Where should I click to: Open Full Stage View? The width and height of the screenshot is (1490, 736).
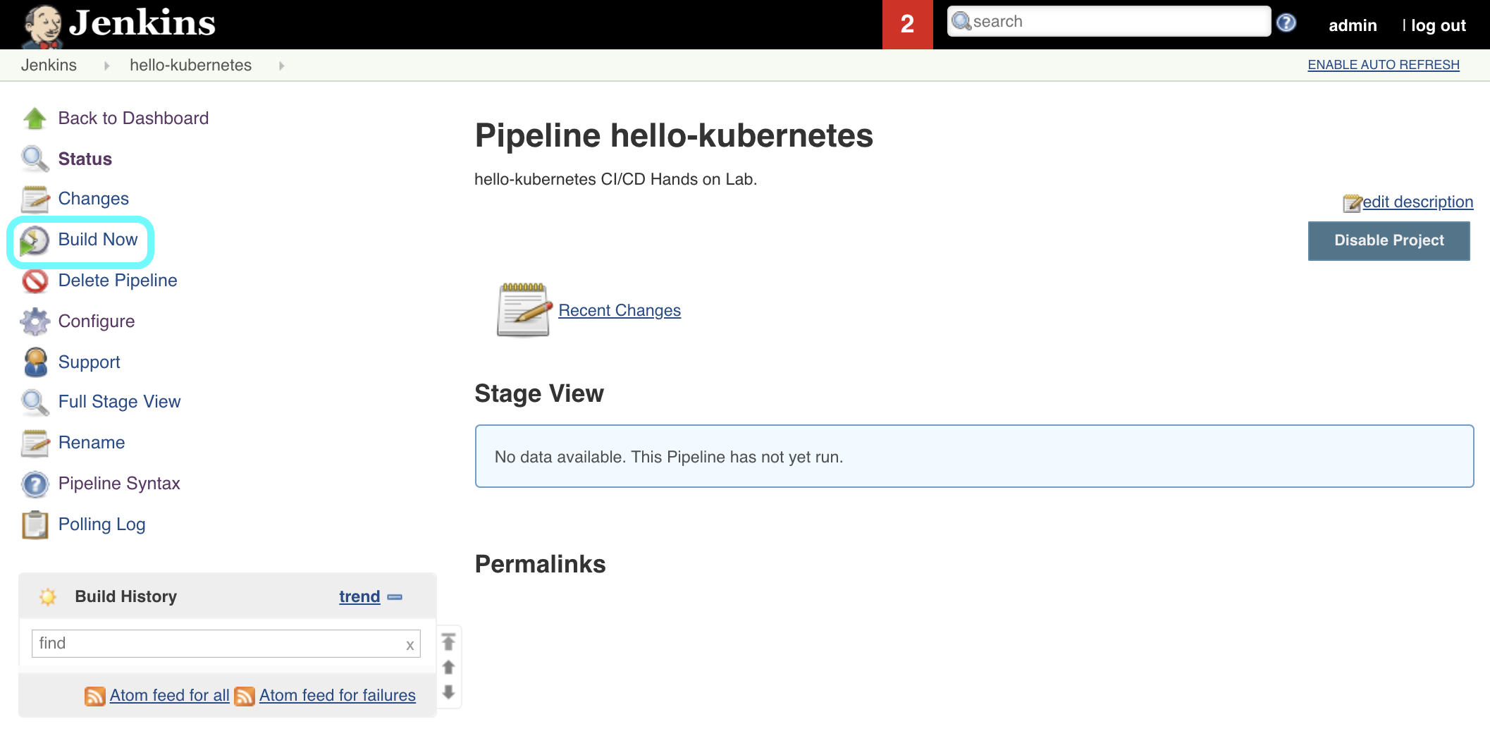tap(120, 402)
